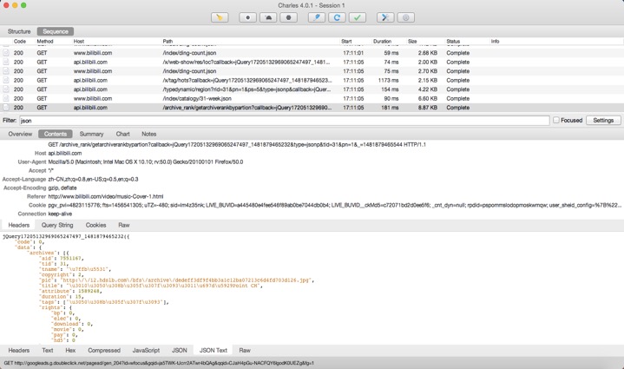Click the "pic" URL in JSON response
This screenshot has height=369, width=624.
186,280
